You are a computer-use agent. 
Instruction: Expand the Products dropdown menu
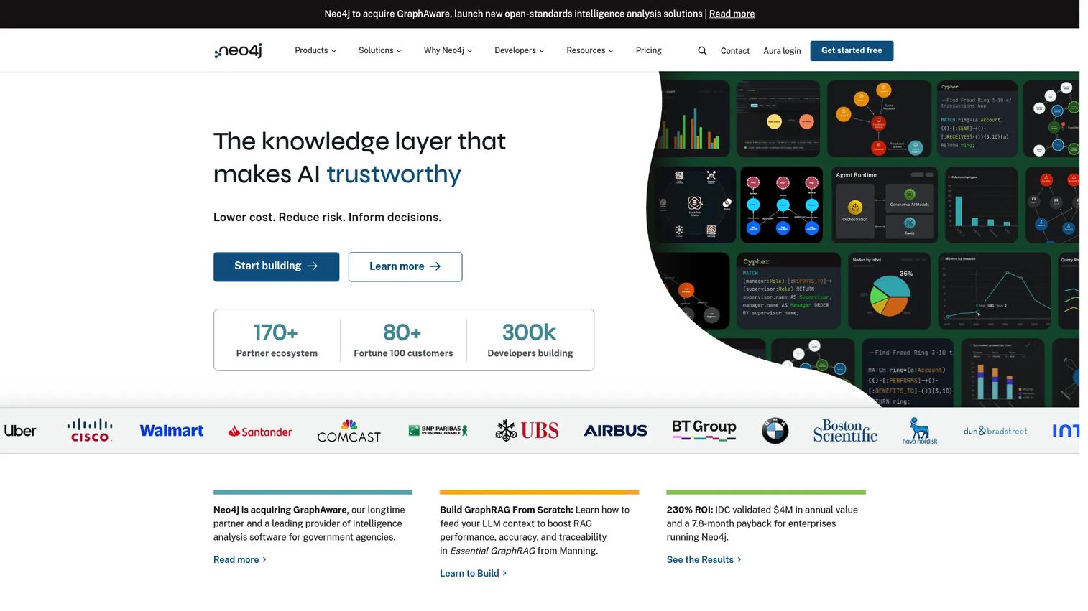(x=315, y=50)
